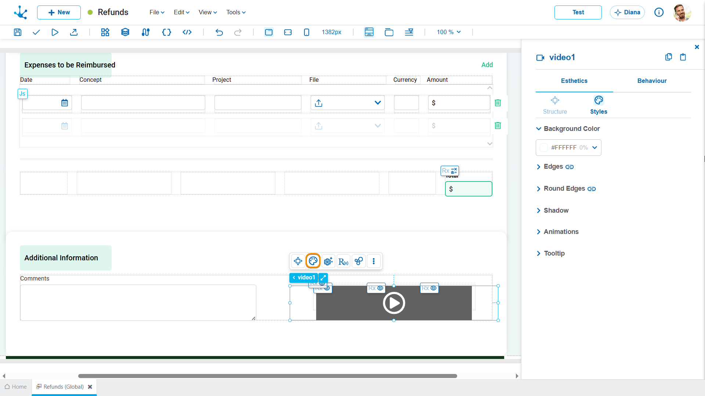The width and height of the screenshot is (705, 396).
Task: Open the File dropdown in first expense row
Action: coord(377,103)
